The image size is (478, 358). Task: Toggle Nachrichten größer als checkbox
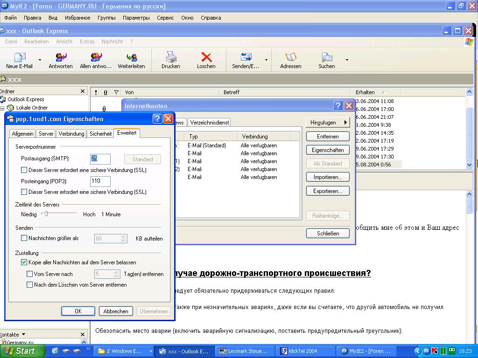[24, 238]
